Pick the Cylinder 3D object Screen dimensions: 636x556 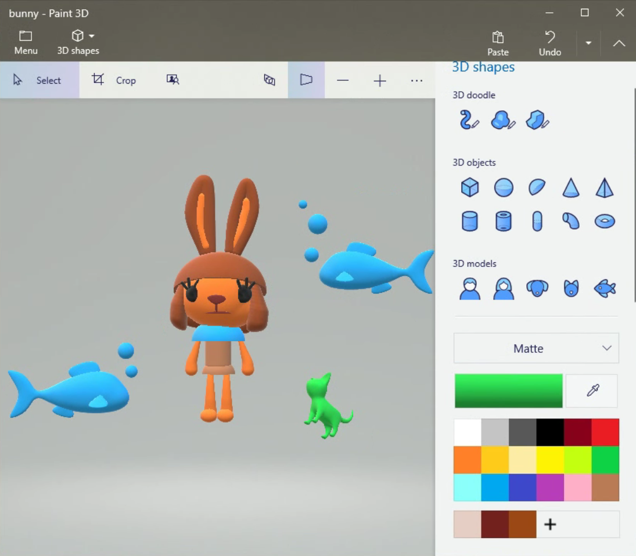click(470, 221)
